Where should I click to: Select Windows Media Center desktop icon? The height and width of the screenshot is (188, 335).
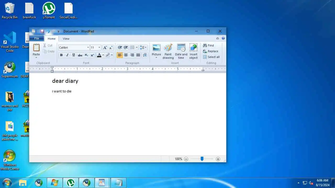coord(10,160)
